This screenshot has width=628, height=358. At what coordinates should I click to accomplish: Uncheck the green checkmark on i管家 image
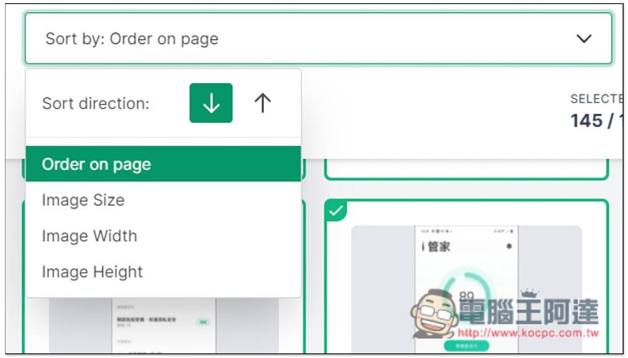pos(335,210)
